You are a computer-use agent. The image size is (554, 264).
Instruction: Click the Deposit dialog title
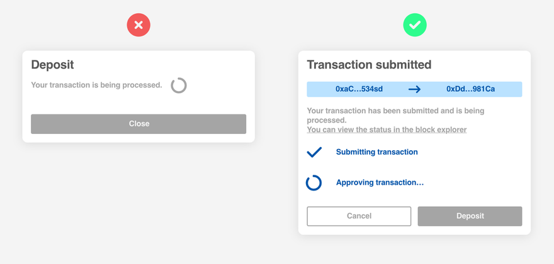[x=53, y=65]
